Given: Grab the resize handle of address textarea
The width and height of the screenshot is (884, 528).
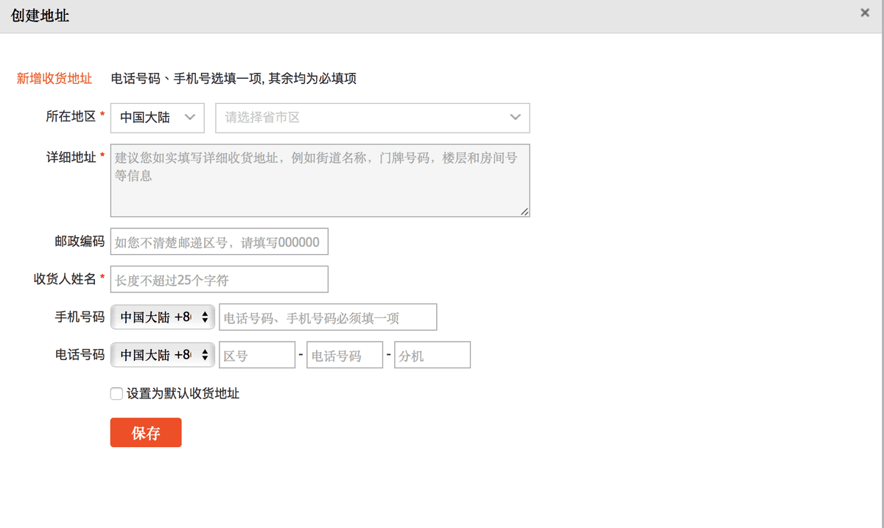Looking at the screenshot, I should [x=525, y=211].
